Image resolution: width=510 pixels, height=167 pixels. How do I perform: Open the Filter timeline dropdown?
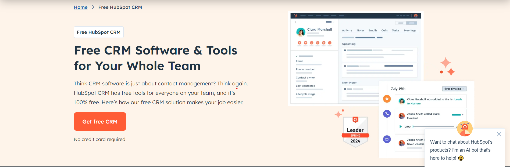454,89
